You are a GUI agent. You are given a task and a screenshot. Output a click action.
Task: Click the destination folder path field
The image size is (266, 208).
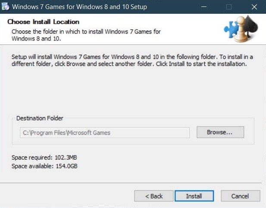(x=104, y=133)
